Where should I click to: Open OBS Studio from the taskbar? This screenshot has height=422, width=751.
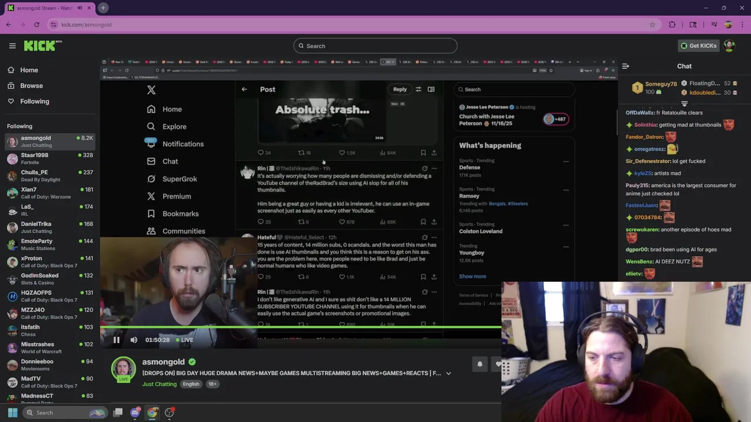(170, 413)
